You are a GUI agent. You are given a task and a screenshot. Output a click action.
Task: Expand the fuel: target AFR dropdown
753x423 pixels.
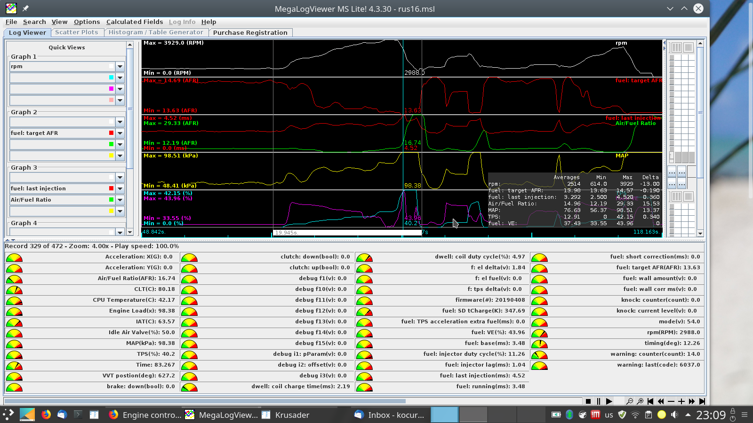120,133
